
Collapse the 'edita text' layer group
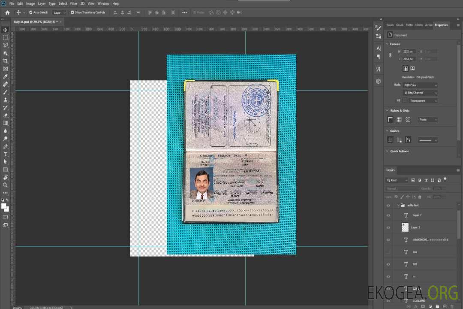(398, 205)
